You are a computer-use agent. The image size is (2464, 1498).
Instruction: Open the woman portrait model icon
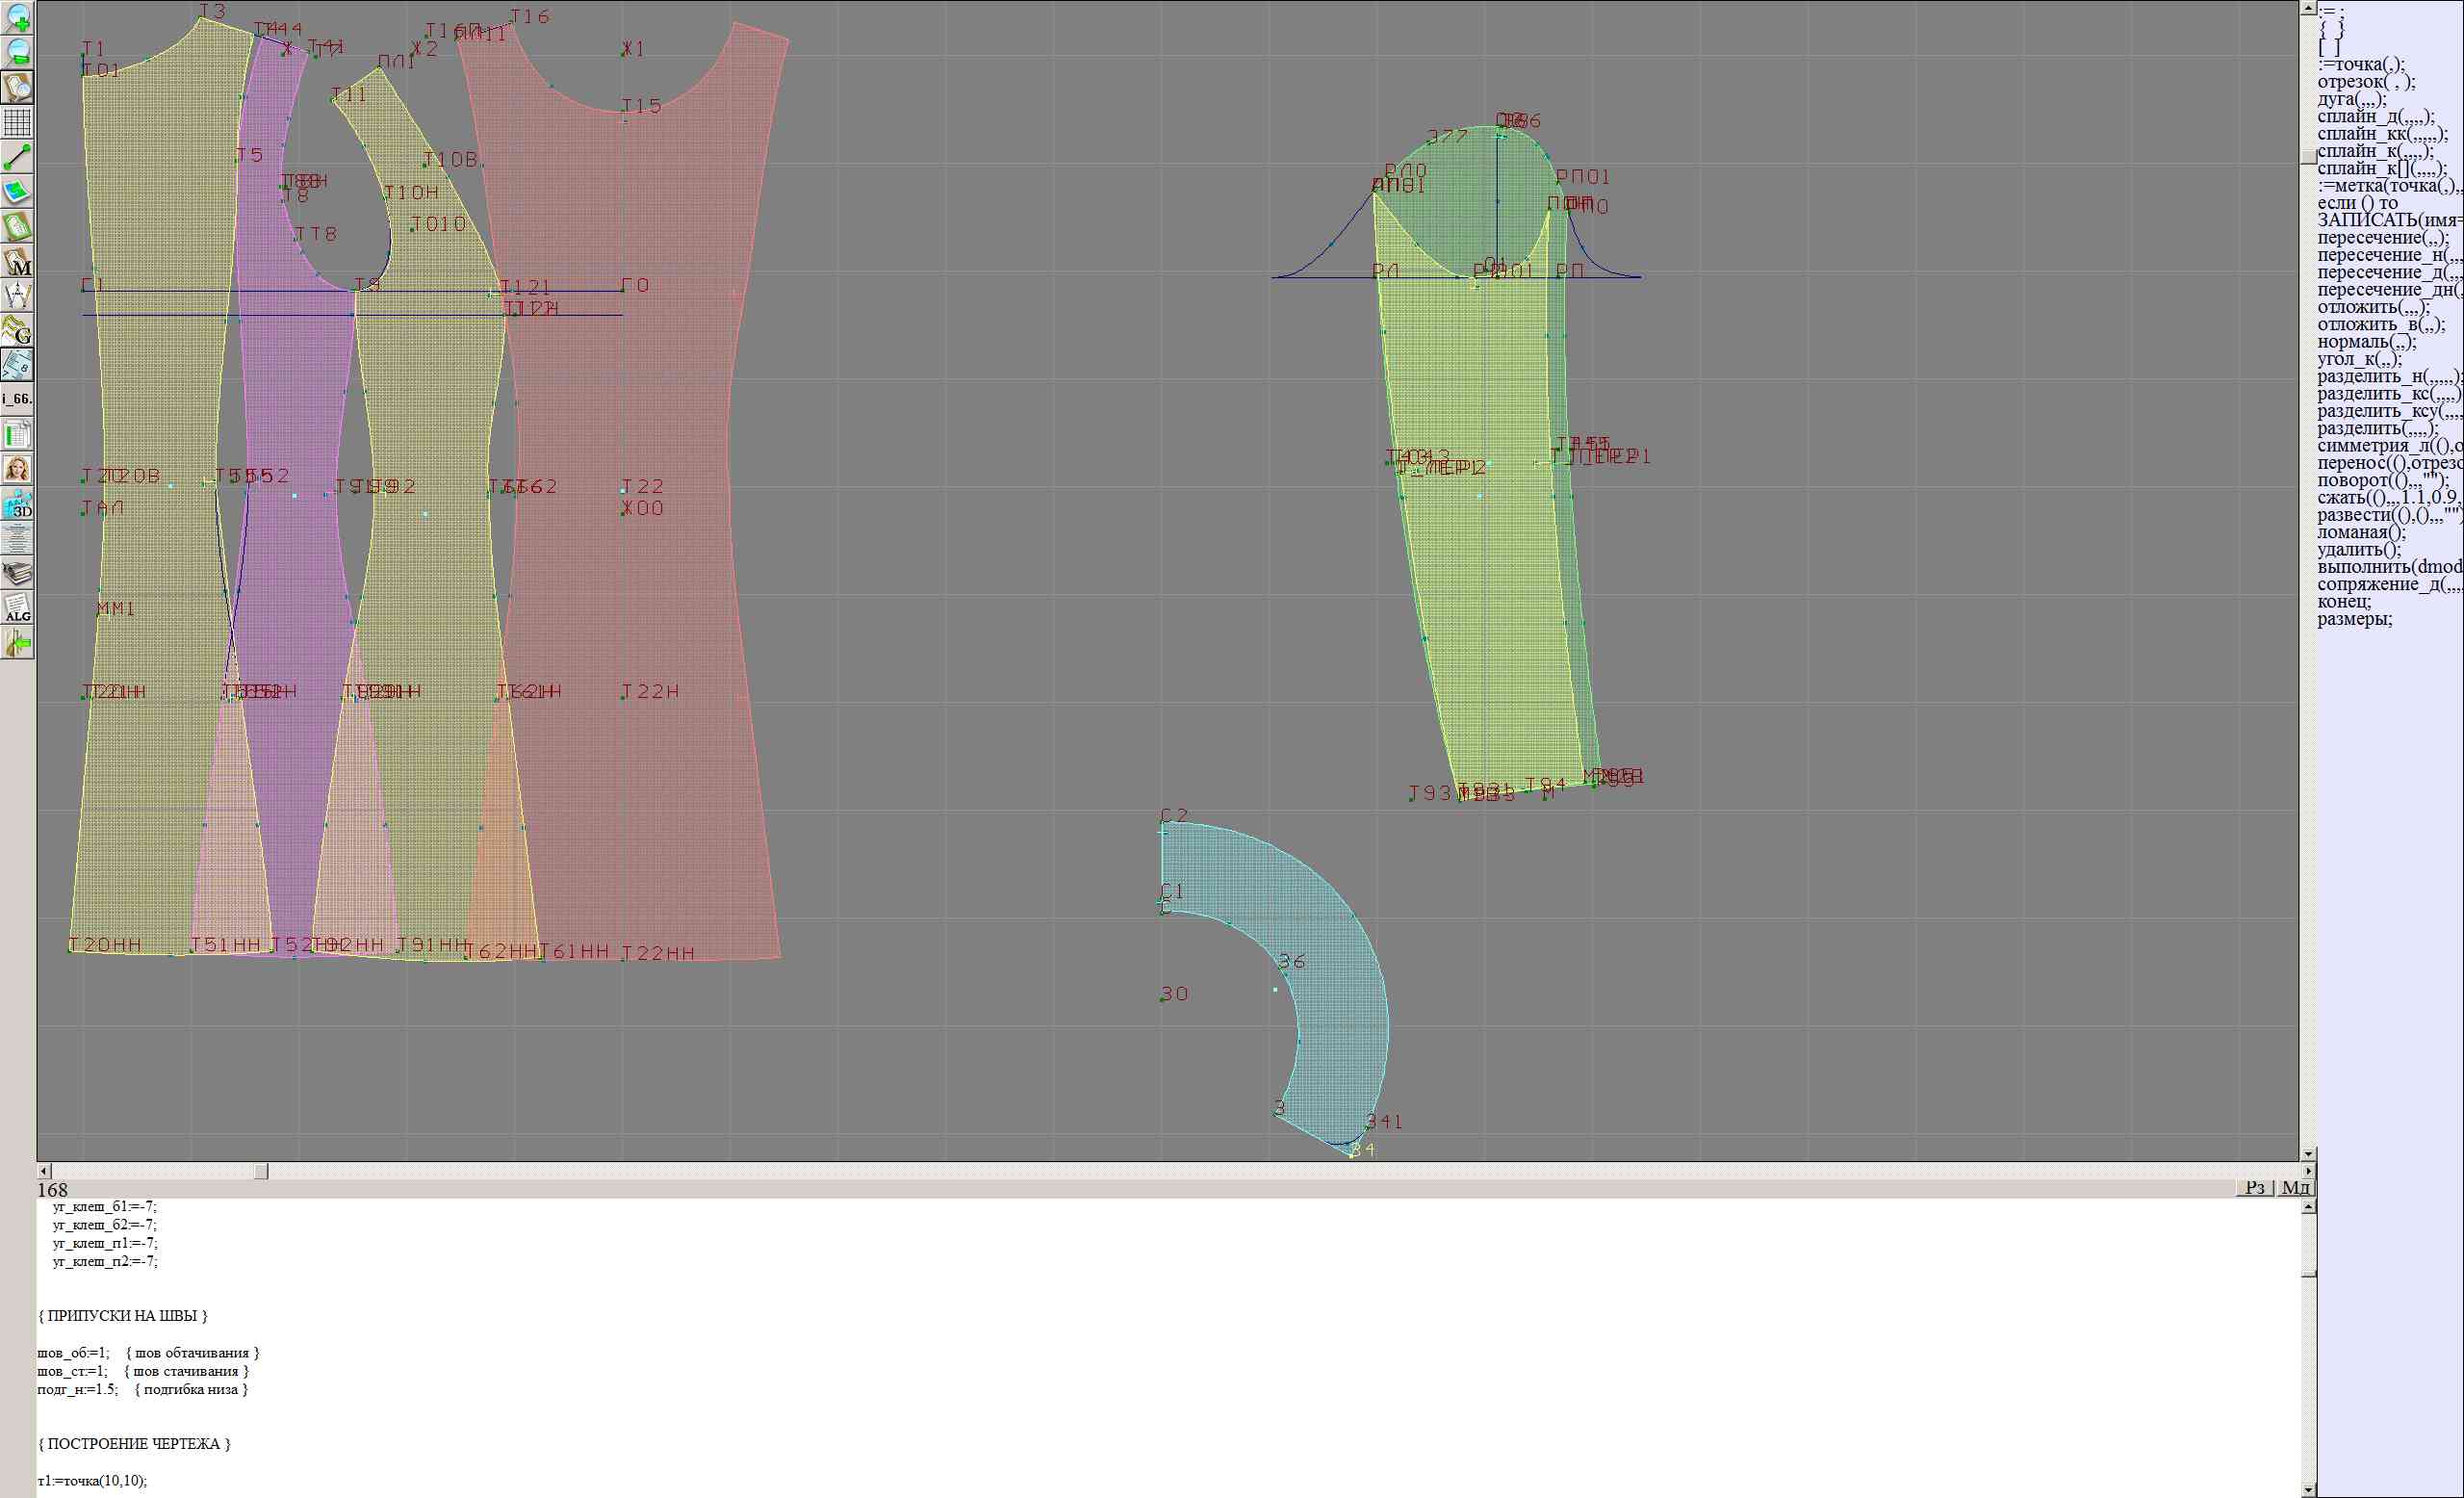(18, 469)
